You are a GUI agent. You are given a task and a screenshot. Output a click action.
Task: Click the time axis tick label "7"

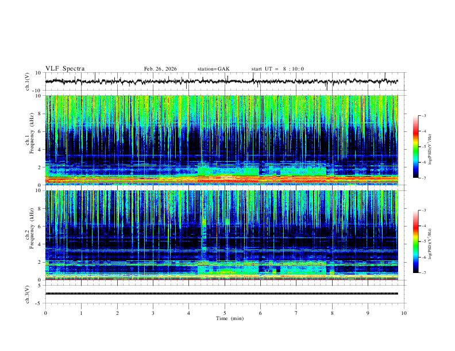[296, 313]
